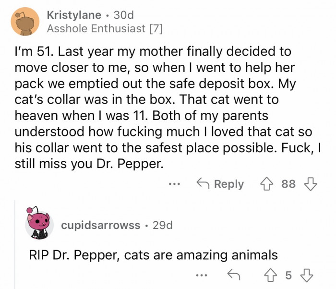
Task: Upvote Kristylane's comment
Action: pos(267,184)
